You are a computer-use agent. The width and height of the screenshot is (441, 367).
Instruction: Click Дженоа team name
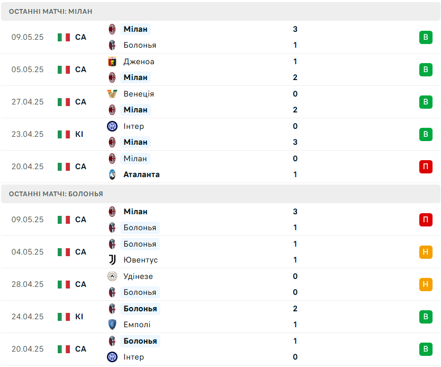[x=139, y=62]
